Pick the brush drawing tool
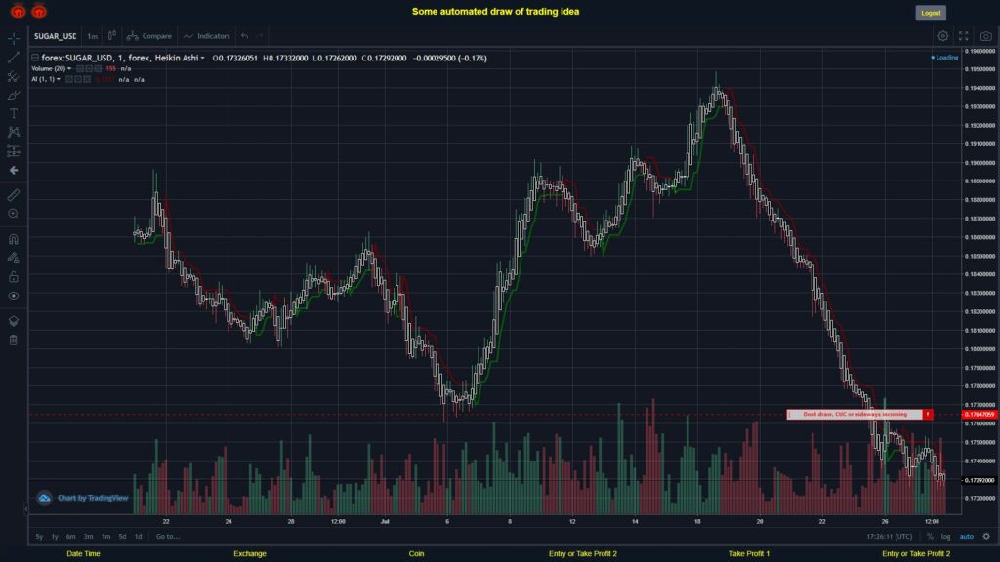Viewport: 1000px width, 562px height. point(14,95)
